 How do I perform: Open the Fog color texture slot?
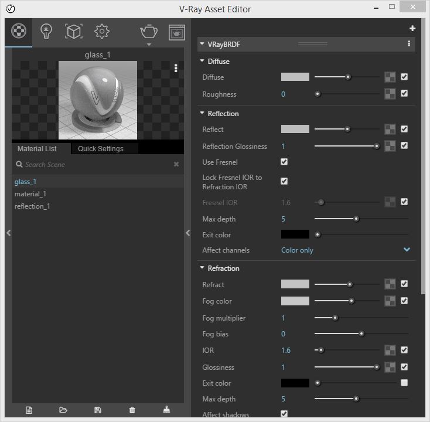[x=390, y=301]
